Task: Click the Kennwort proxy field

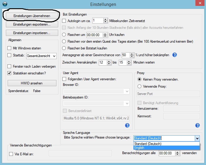Action: (182, 116)
